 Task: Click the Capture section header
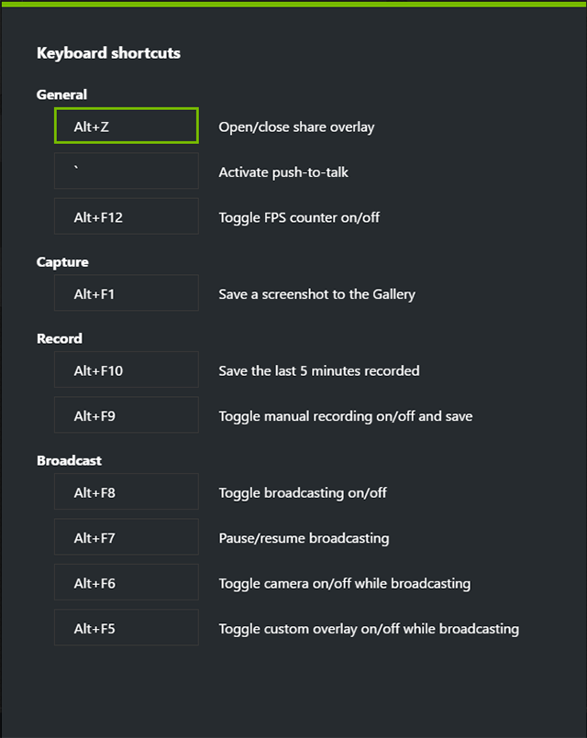click(x=59, y=262)
